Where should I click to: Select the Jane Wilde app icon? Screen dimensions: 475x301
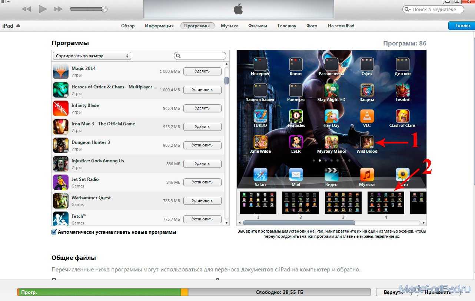click(x=260, y=142)
